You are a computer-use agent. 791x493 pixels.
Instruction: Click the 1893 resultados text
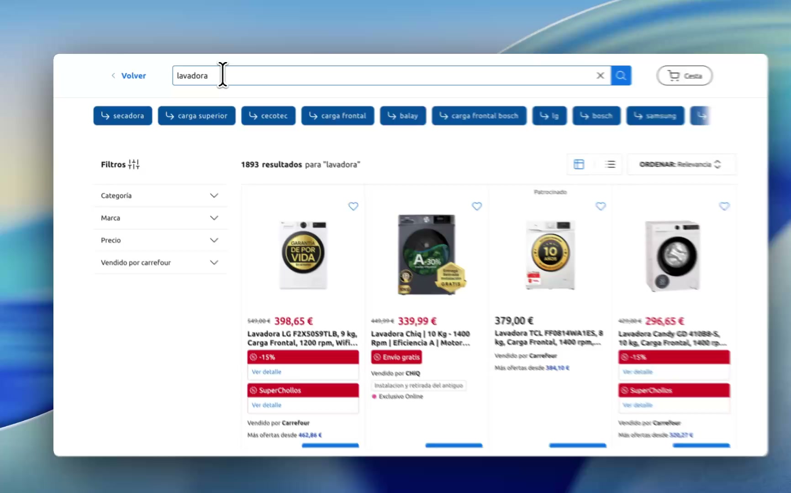(271, 164)
